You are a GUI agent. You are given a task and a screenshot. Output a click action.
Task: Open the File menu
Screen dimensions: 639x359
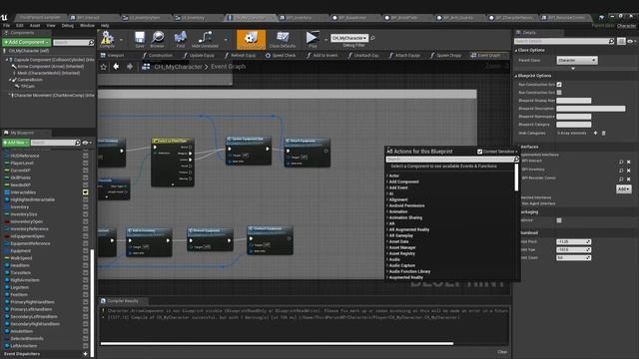pos(6,25)
